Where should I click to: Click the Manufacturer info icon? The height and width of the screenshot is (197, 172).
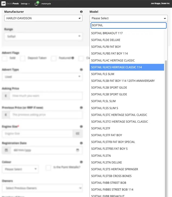click(81, 12)
